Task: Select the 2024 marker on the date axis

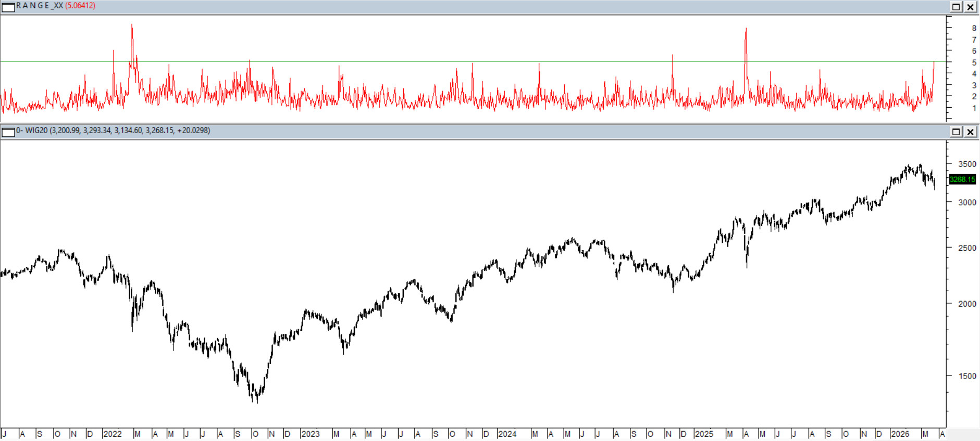Action: (x=507, y=434)
